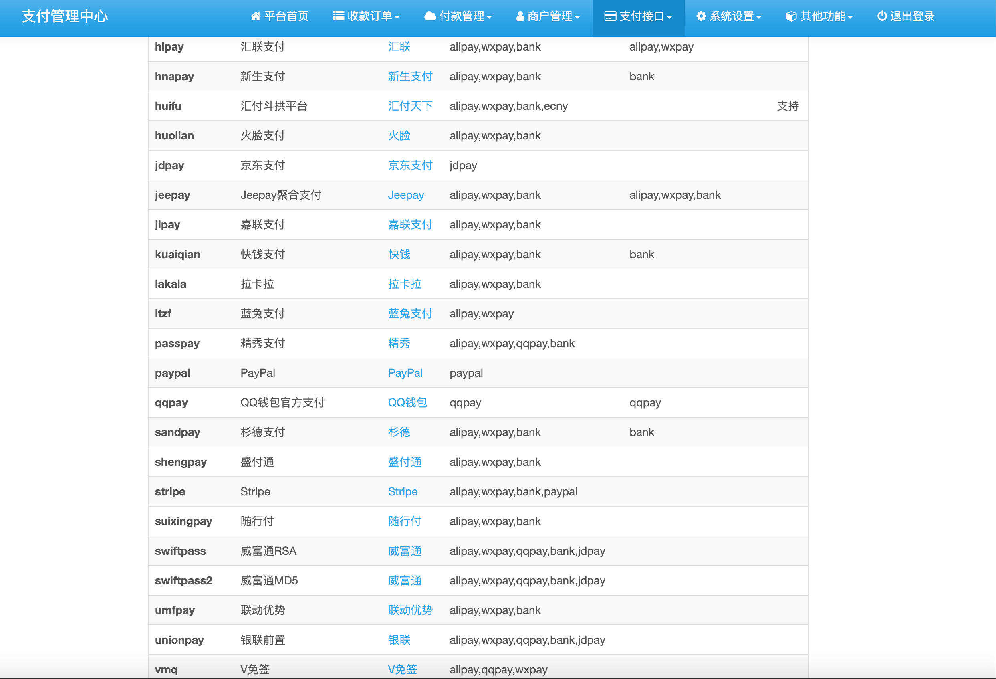Open the 银联 link in unionpay row
The width and height of the screenshot is (996, 679).
(x=399, y=640)
